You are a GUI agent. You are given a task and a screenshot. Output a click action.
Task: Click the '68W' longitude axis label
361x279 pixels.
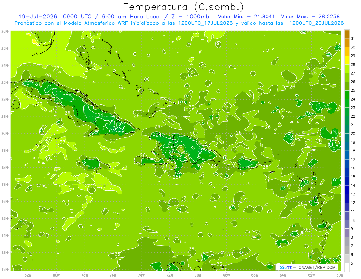click(227, 275)
